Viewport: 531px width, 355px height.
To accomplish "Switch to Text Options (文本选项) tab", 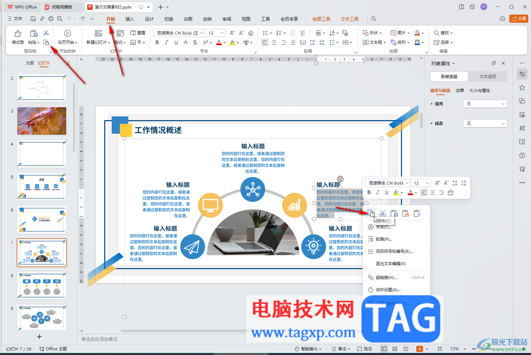I will pyautogui.click(x=488, y=77).
